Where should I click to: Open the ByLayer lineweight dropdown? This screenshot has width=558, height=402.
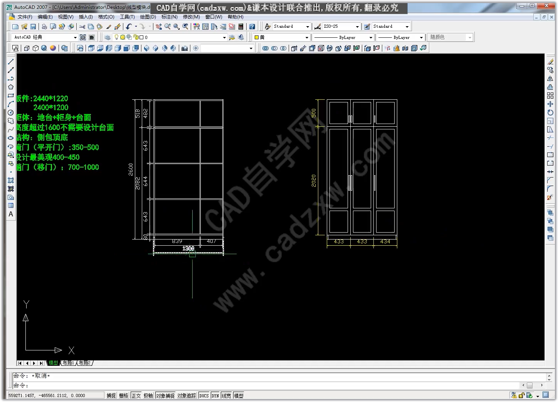click(421, 37)
